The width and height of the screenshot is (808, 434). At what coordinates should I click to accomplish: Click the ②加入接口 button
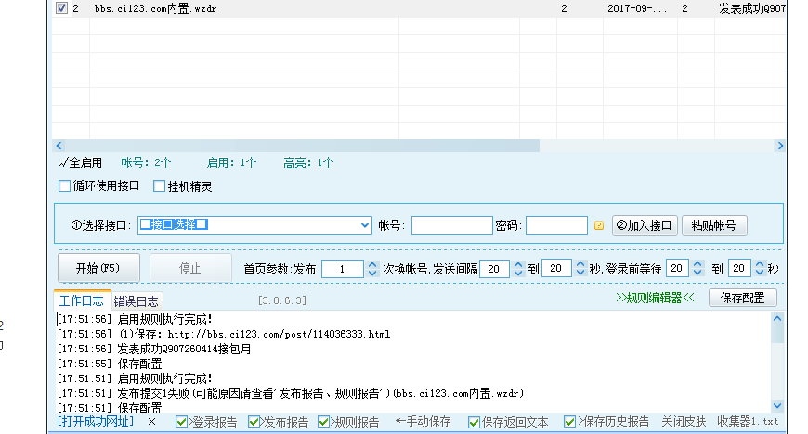(x=645, y=225)
